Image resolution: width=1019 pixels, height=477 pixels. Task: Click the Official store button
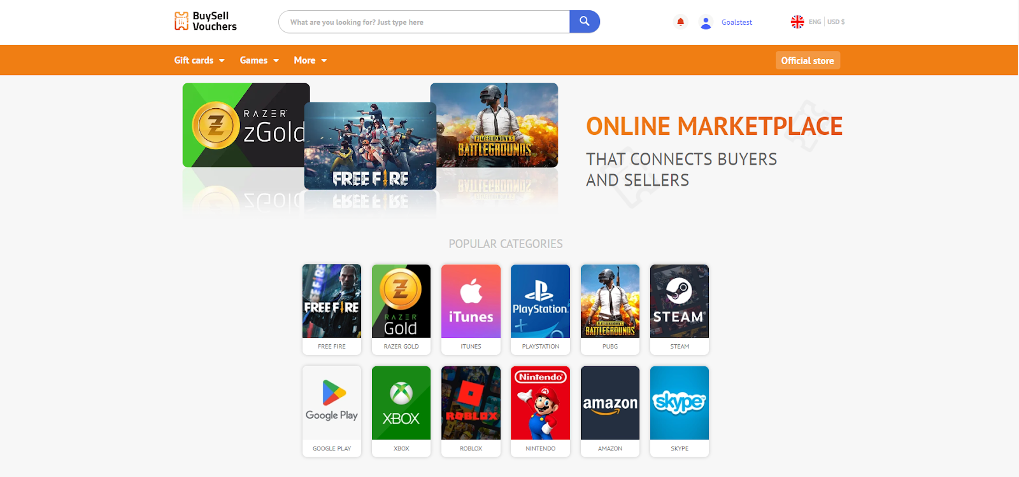(808, 60)
